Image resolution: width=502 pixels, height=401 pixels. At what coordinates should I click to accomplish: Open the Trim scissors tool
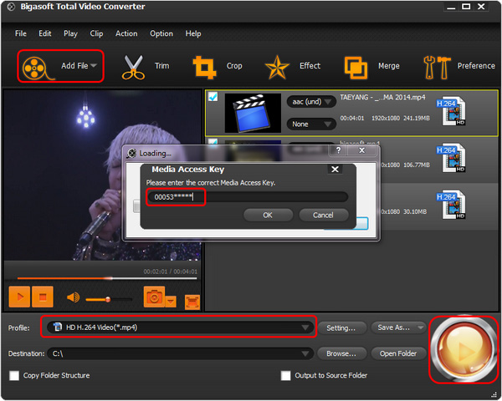pyautogui.click(x=133, y=67)
